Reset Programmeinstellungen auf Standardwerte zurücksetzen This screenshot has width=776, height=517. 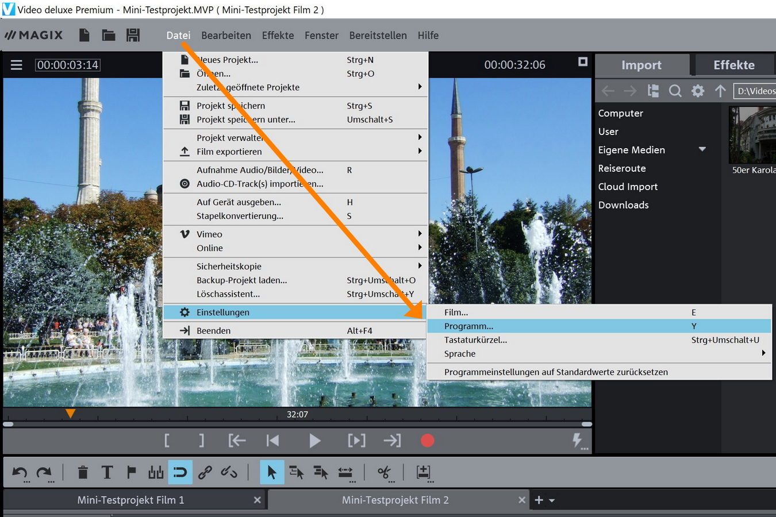point(599,372)
